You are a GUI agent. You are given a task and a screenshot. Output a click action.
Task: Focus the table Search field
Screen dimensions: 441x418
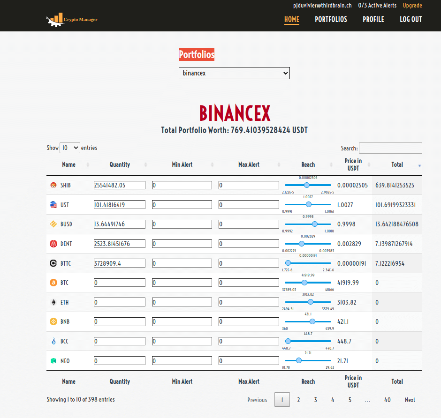(390, 148)
